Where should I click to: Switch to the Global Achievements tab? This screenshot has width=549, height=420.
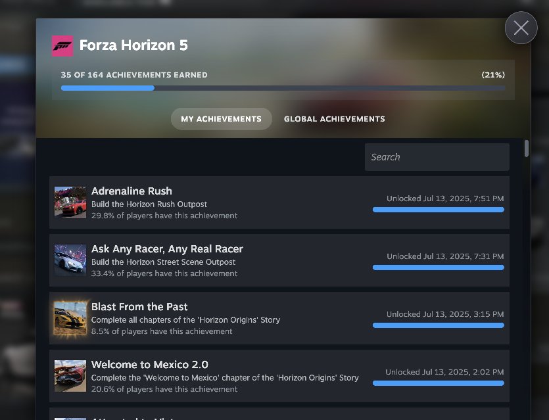pyautogui.click(x=334, y=119)
